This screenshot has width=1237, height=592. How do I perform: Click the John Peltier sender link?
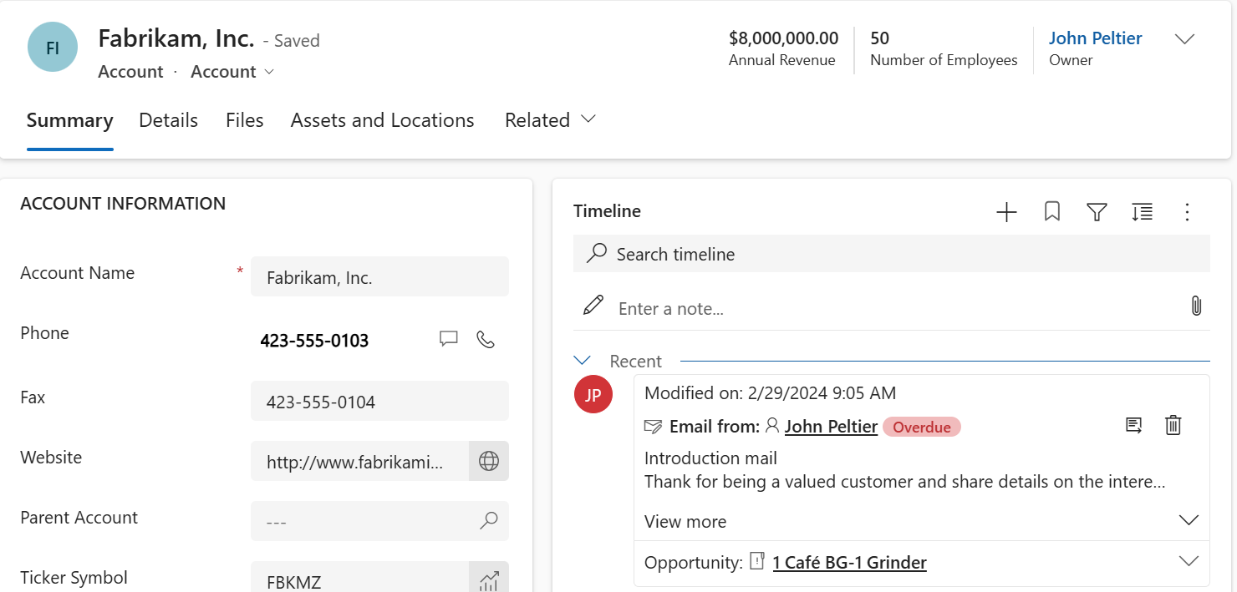tap(830, 426)
